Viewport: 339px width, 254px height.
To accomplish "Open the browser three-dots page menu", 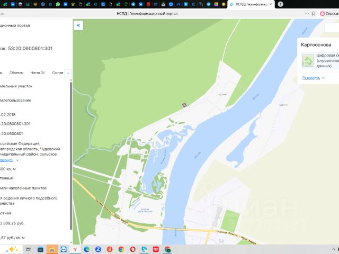I will (x=307, y=14).
